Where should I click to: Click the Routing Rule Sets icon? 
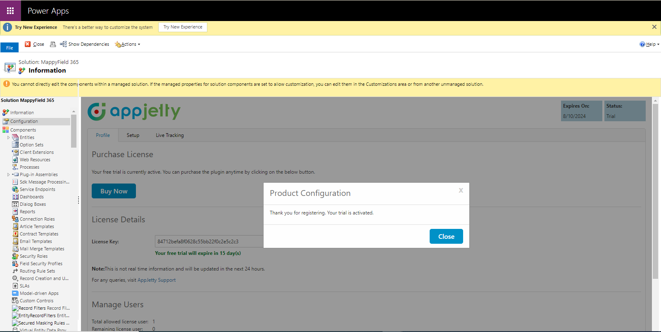(x=15, y=271)
